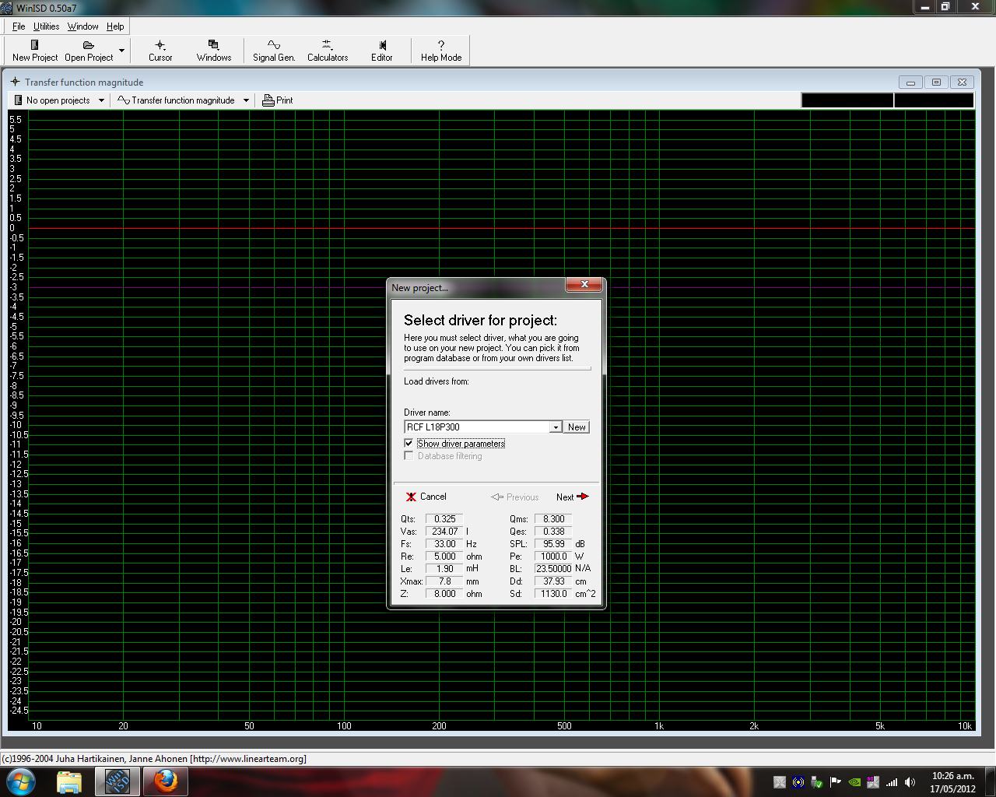Toggle the Database filtering checkbox

pos(409,456)
